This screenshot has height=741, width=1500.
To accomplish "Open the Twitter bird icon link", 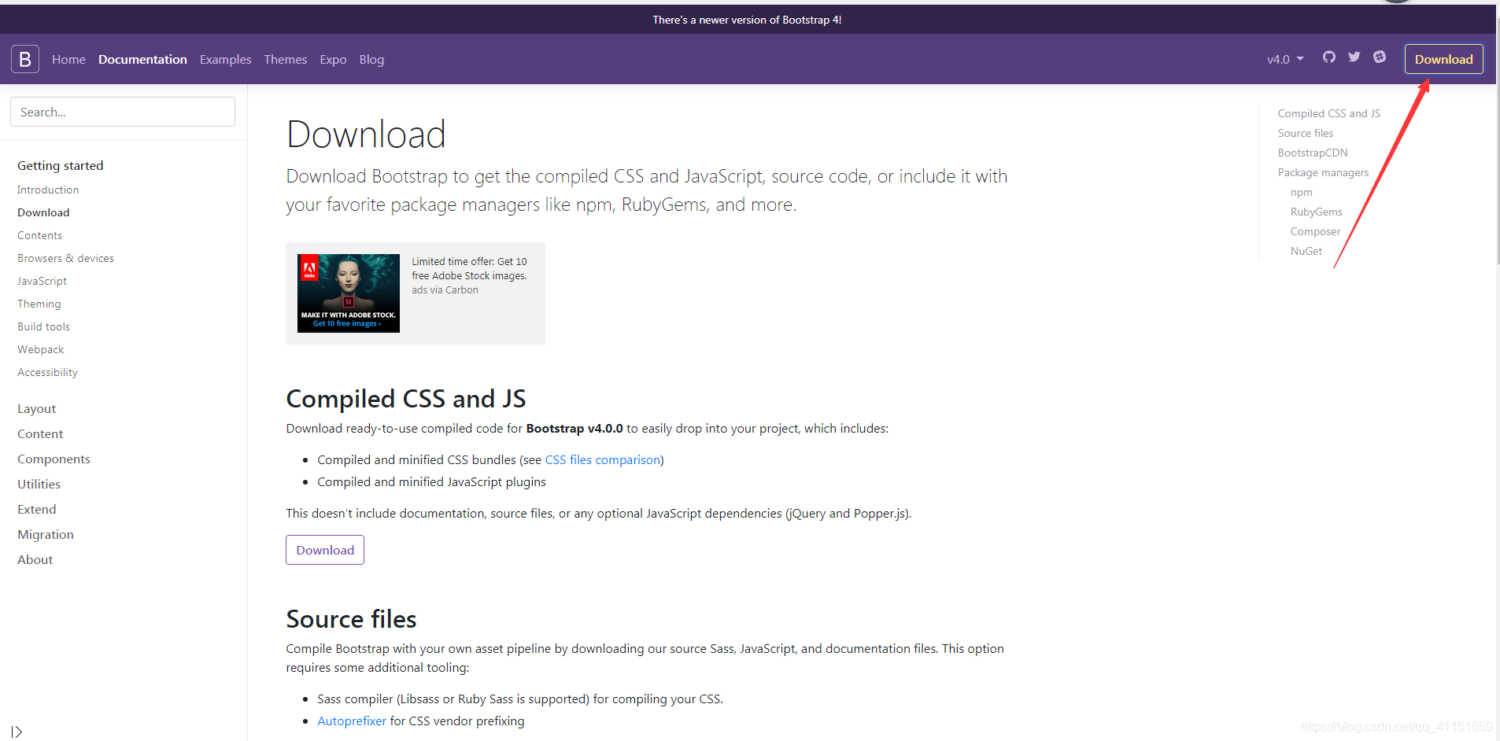I will click(1354, 57).
